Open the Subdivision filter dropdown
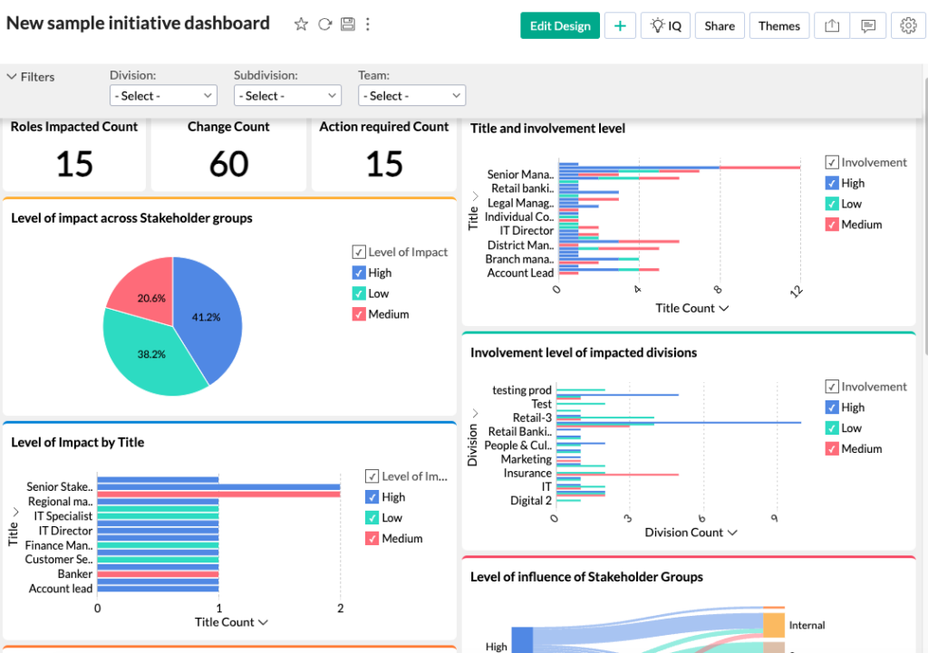 287,95
